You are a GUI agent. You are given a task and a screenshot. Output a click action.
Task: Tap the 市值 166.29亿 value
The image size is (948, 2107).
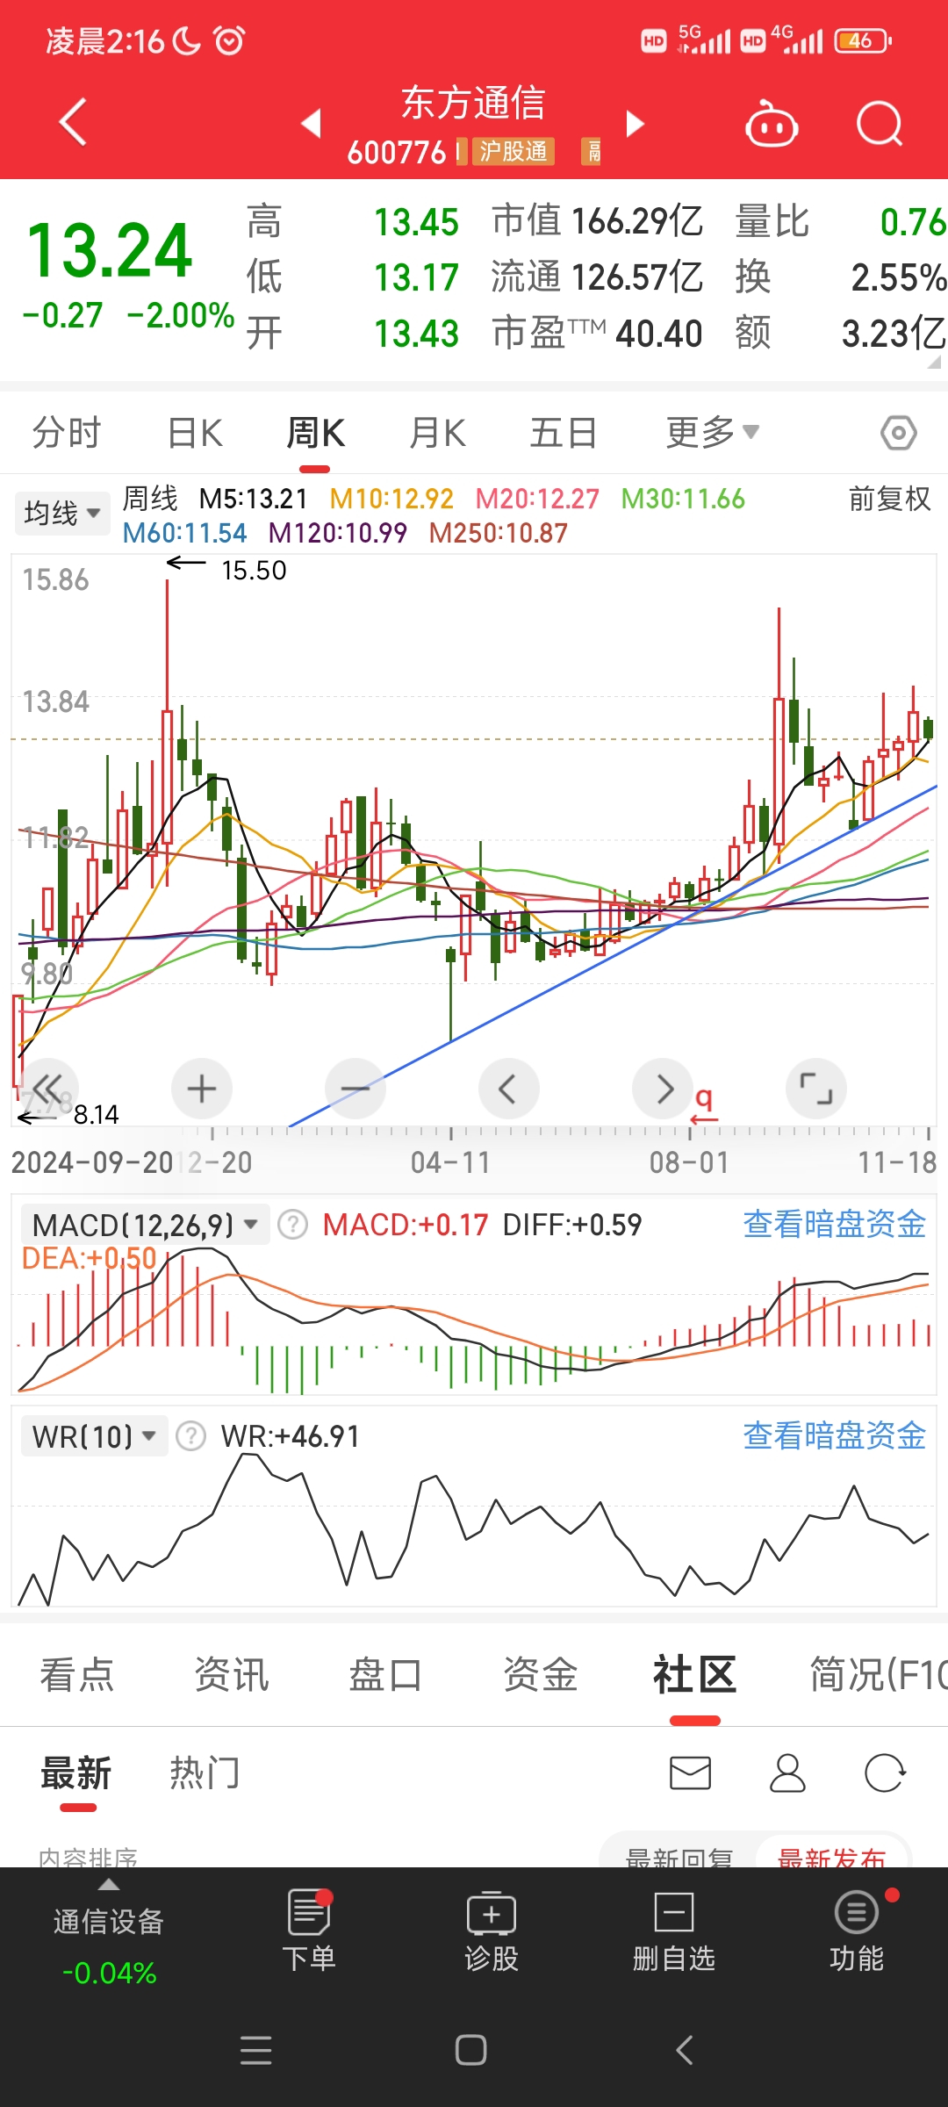pyautogui.click(x=597, y=221)
